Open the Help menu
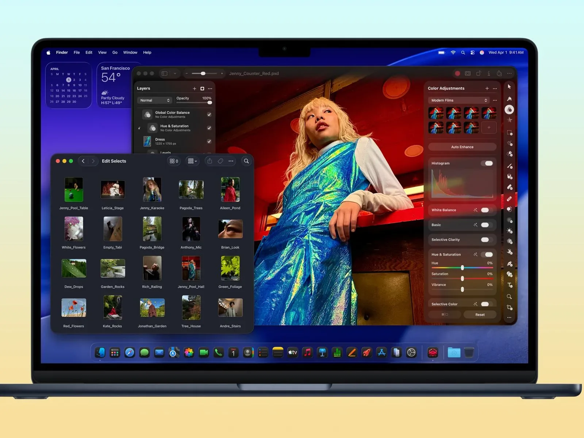Image resolution: width=584 pixels, height=438 pixels. tap(147, 53)
